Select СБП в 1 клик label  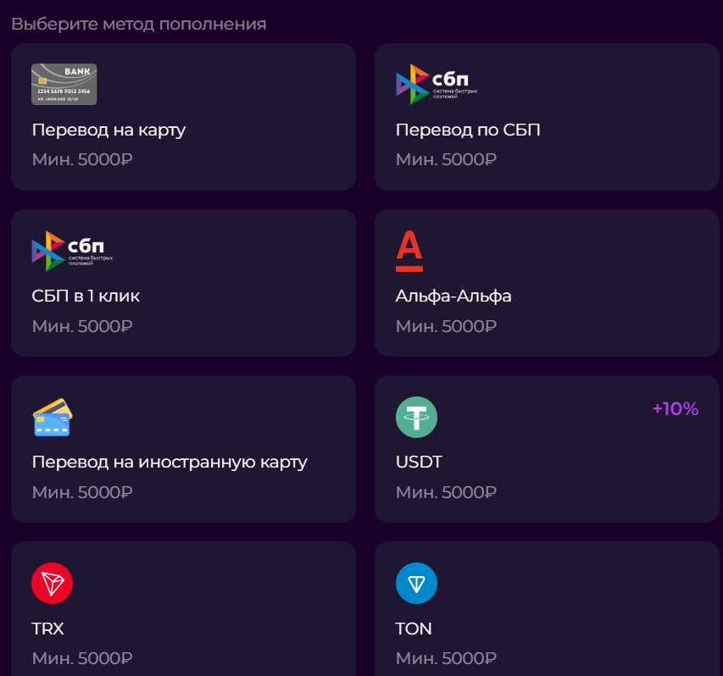tap(86, 296)
